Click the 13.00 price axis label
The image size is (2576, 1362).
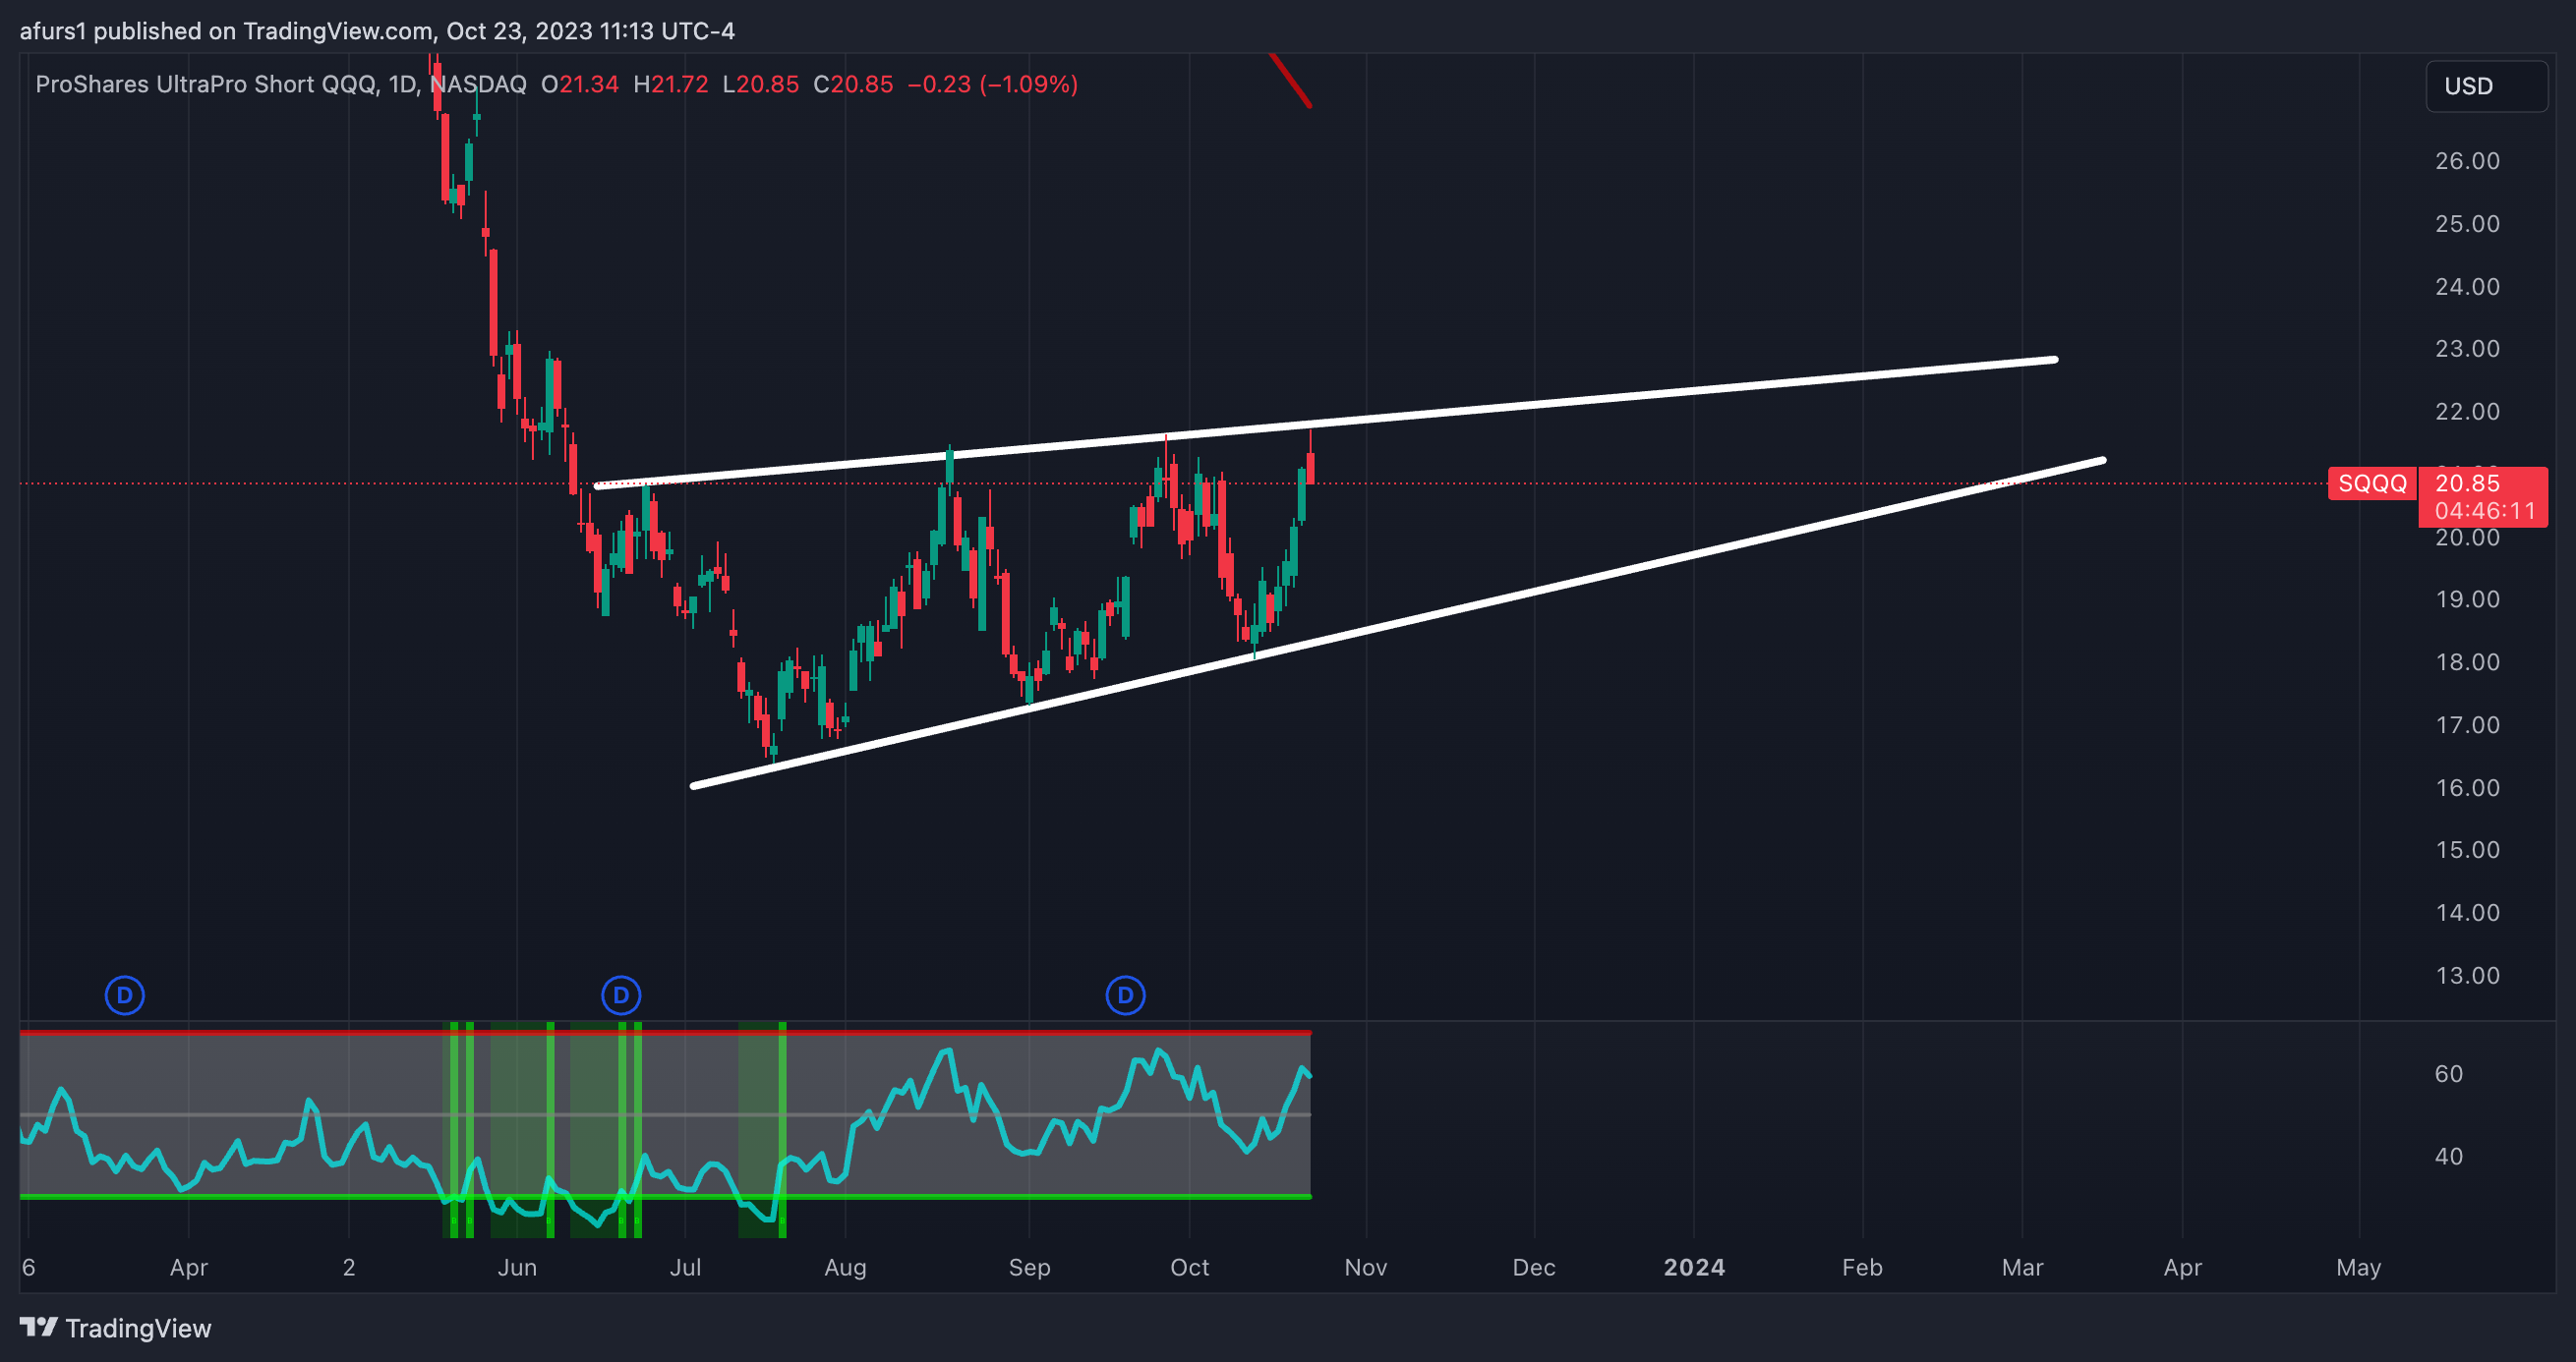tap(2467, 975)
